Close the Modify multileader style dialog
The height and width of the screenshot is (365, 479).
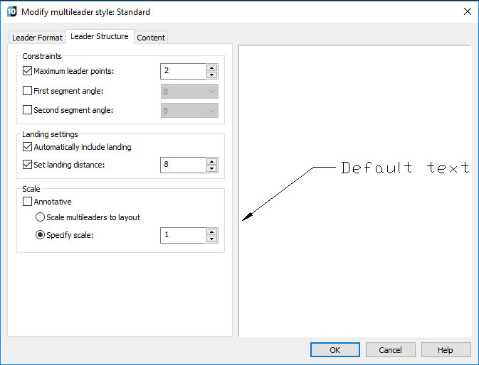coord(467,11)
